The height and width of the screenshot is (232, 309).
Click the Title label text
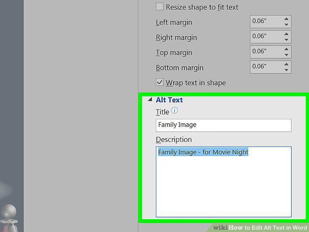(x=163, y=112)
